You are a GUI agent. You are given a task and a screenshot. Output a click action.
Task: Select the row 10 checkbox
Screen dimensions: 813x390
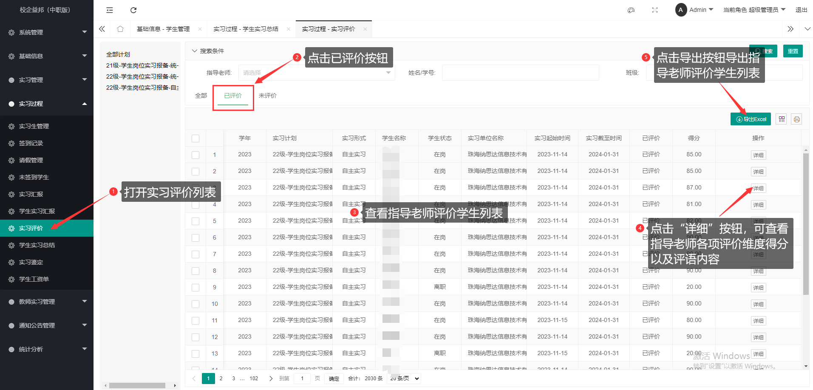(195, 304)
